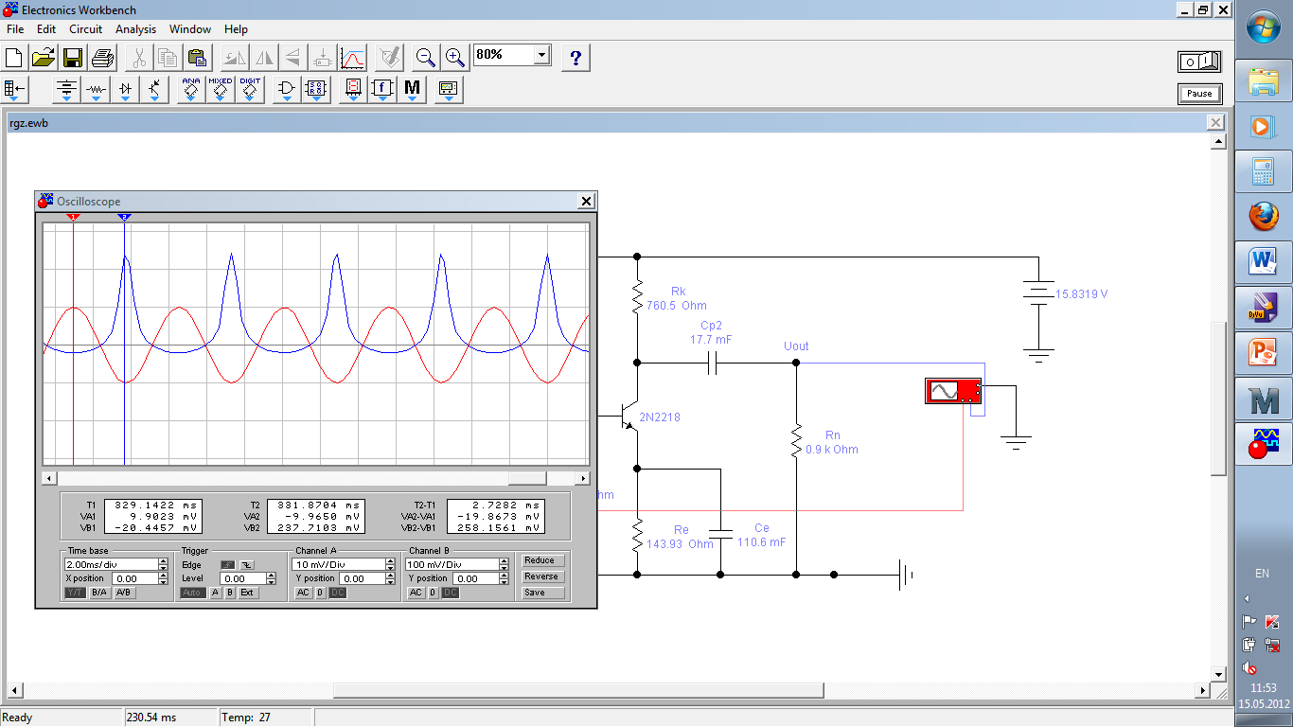Click the red cursor 1 marker

74,217
